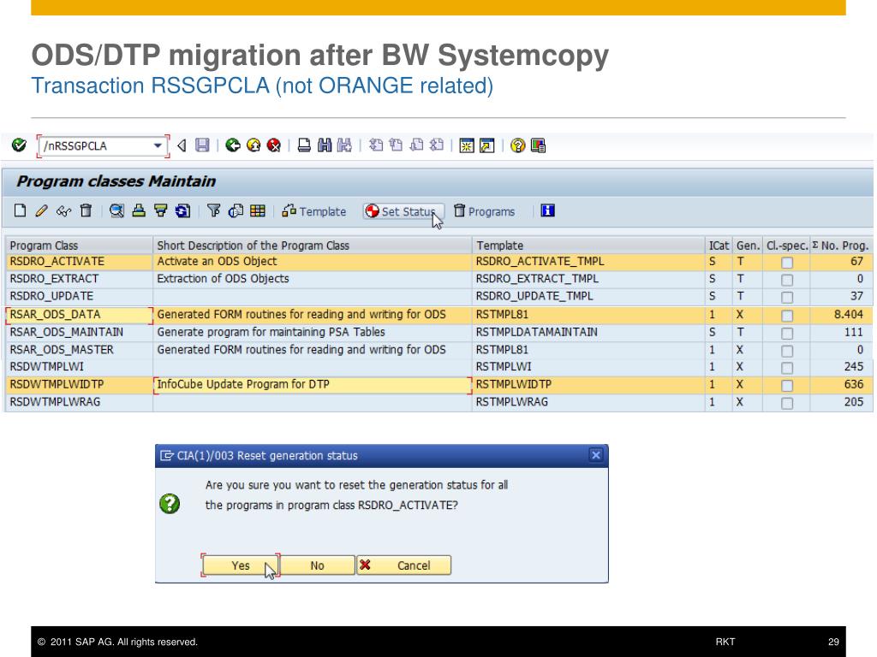This screenshot has width=877, height=657.
Task: Click the green Enter checkmark icon
Action: pyautogui.click(x=19, y=145)
